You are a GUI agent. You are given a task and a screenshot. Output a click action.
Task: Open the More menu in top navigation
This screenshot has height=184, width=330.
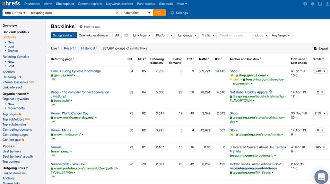pos(182,4)
